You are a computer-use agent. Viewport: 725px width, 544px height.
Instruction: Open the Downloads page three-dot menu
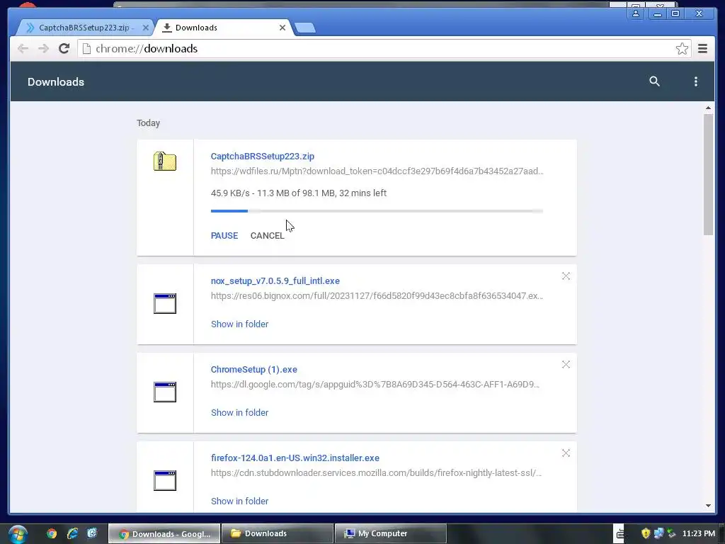(695, 81)
